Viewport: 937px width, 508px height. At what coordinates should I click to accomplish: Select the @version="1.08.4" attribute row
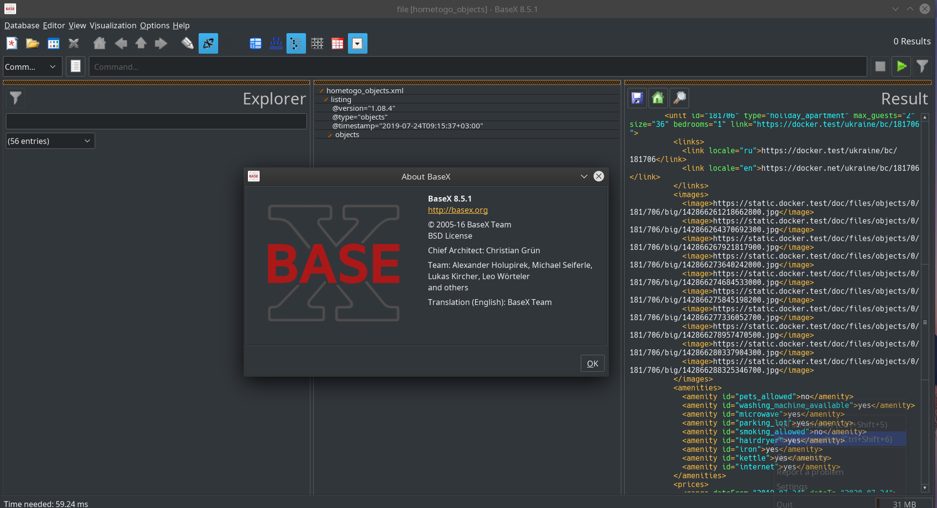point(364,108)
